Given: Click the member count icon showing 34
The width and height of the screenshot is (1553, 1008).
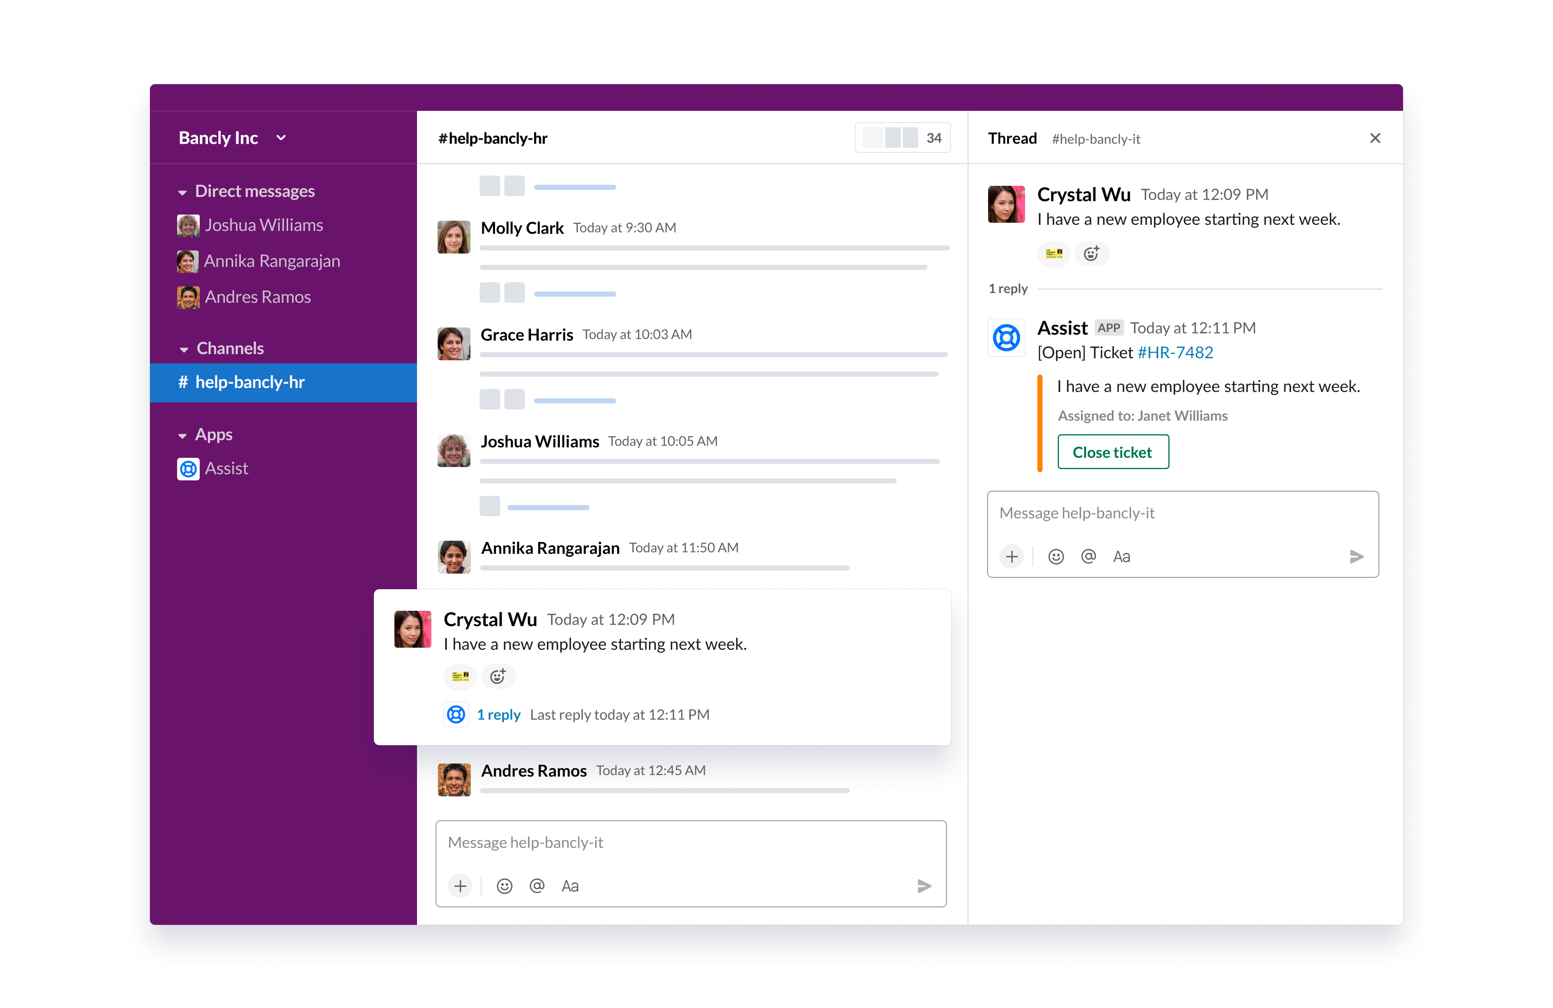Looking at the screenshot, I should 903,138.
